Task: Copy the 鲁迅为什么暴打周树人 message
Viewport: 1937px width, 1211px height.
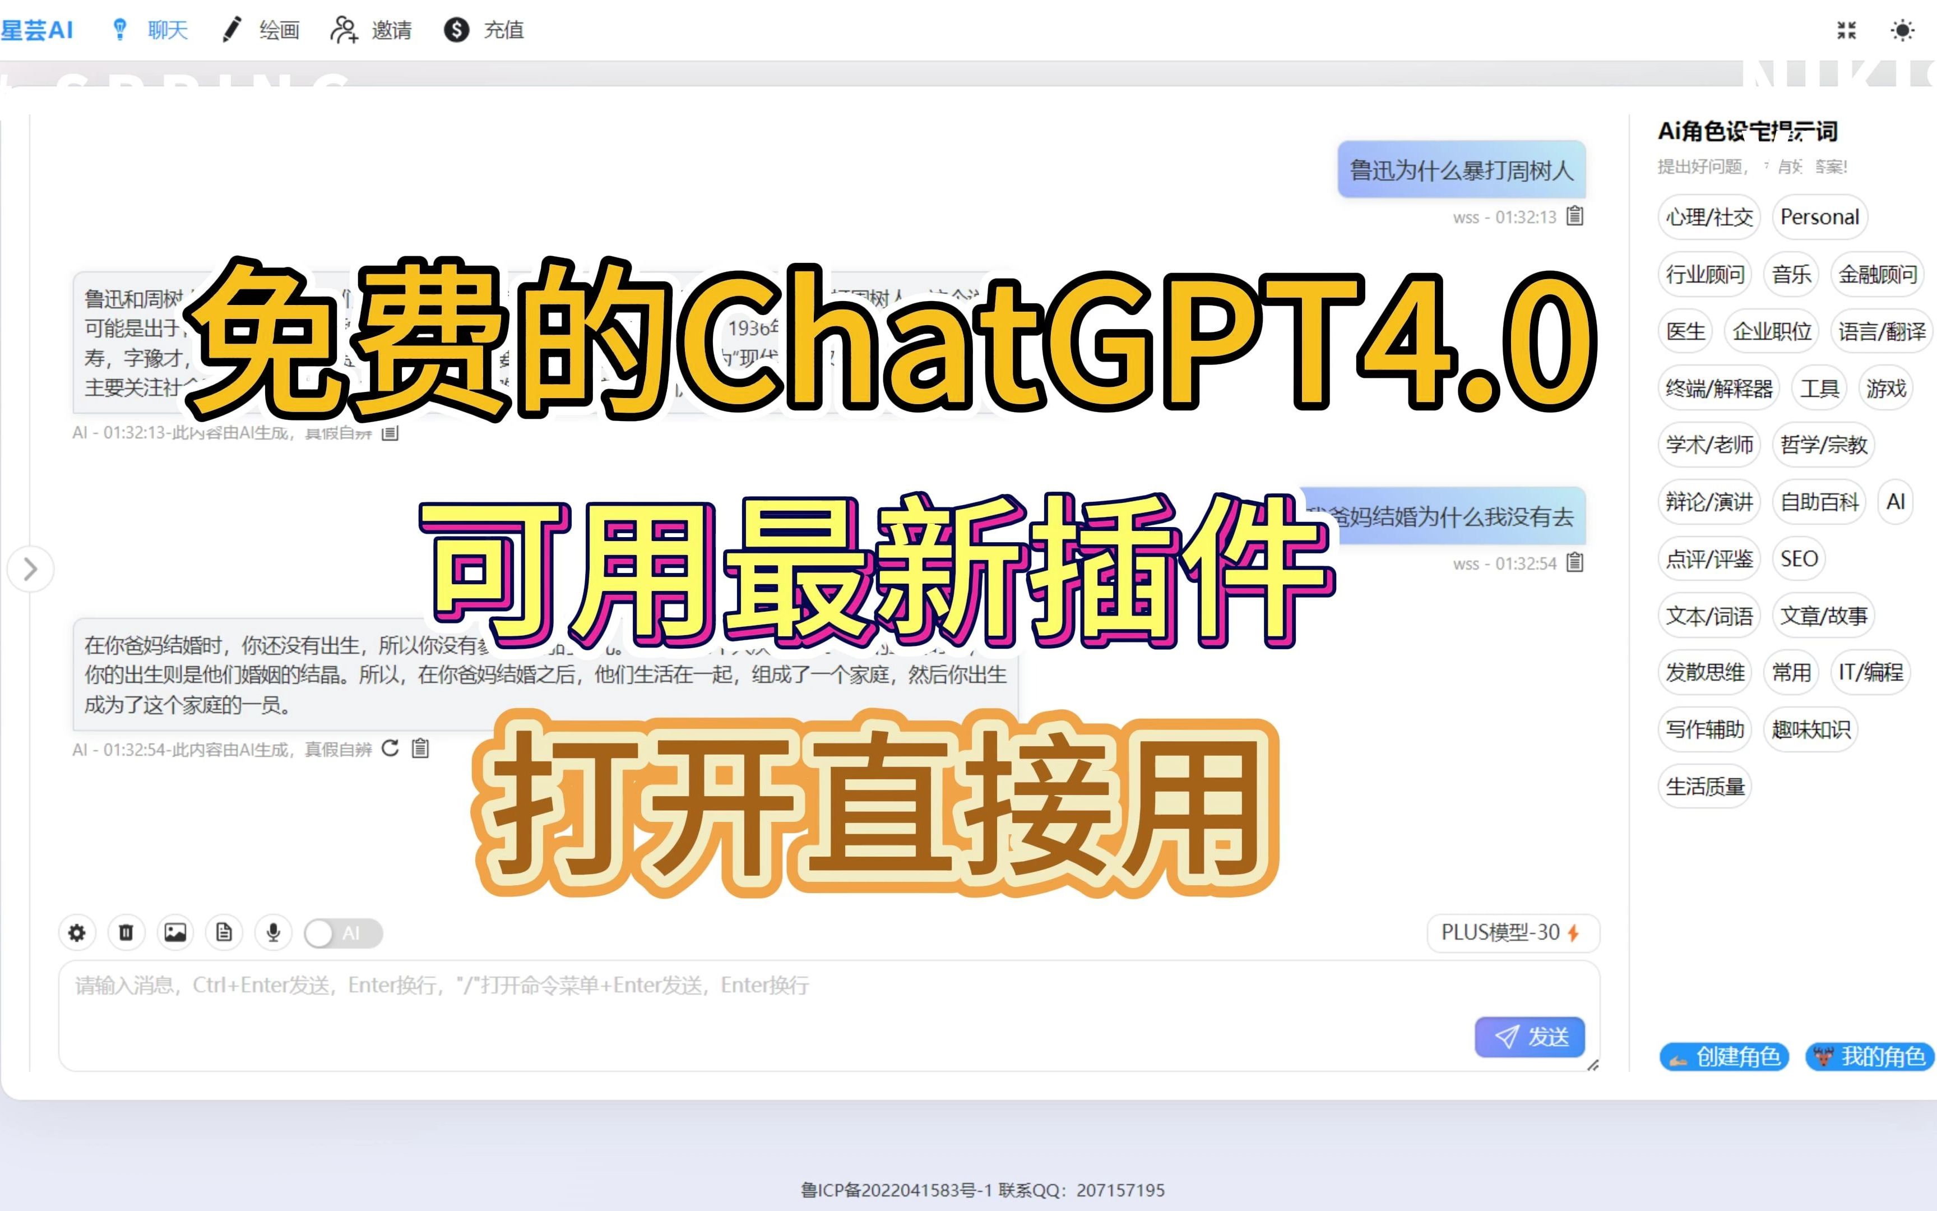Action: pyautogui.click(x=1574, y=216)
